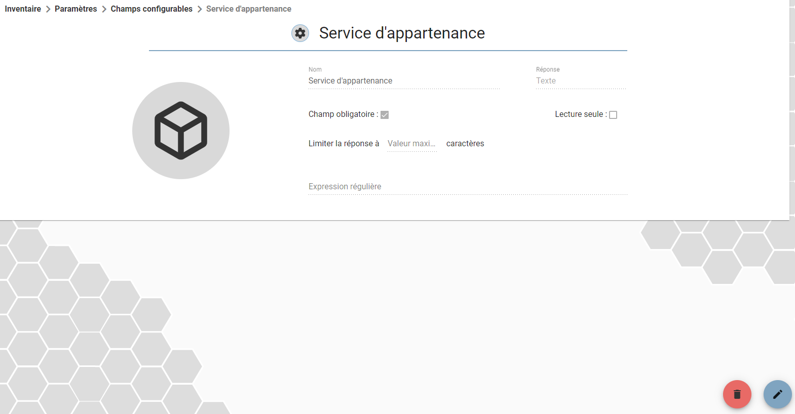
Task: Click the chevron after Paramètres breadcrumb
Action: click(x=104, y=9)
